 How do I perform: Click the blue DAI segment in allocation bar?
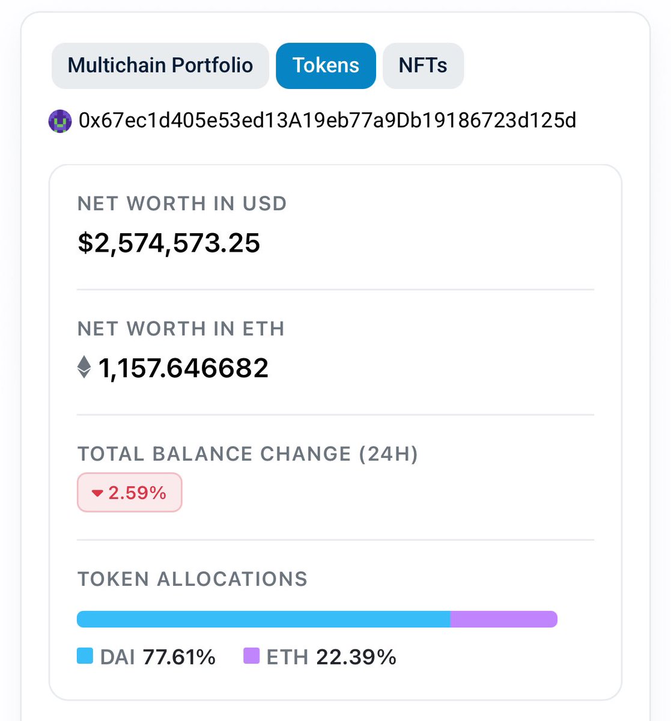click(x=264, y=619)
